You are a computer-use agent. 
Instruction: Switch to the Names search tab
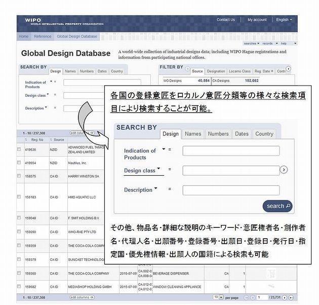pyautogui.click(x=70, y=71)
